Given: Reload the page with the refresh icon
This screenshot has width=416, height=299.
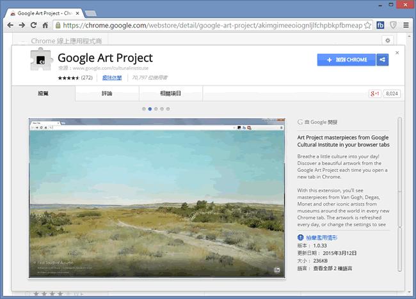Looking at the screenshot, I should pos(33,25).
